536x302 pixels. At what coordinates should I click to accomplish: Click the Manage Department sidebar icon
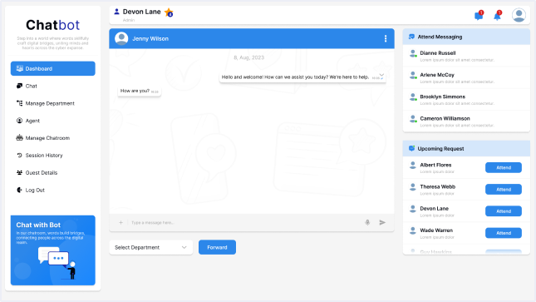click(x=19, y=103)
